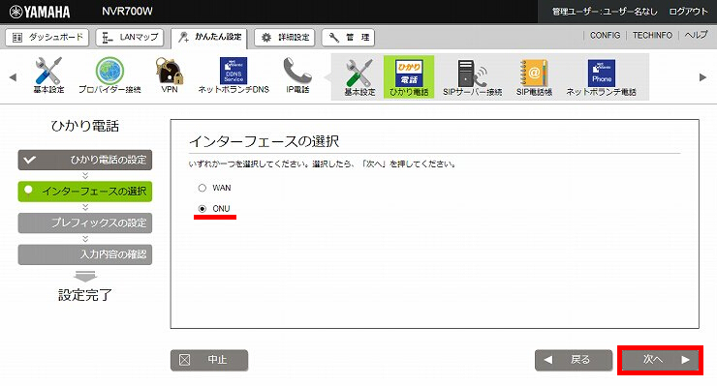Viewport: 717px width, 386px height.
Task: Switch to the 詳細設定 tab
Action: (285, 38)
